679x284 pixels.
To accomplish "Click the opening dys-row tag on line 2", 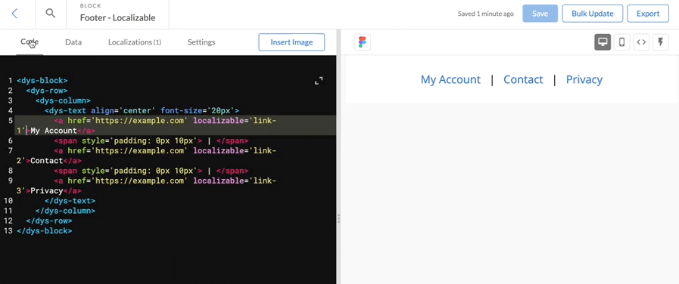I will point(46,91).
